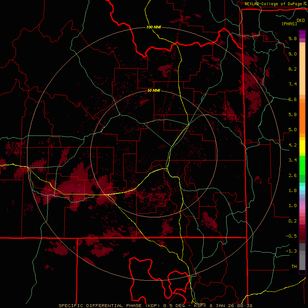Click the 8.2 value on the scale
308x308 pixels.
(x=293, y=69)
